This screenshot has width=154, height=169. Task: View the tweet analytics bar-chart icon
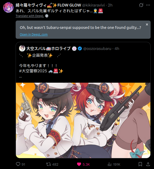tap(109, 164)
